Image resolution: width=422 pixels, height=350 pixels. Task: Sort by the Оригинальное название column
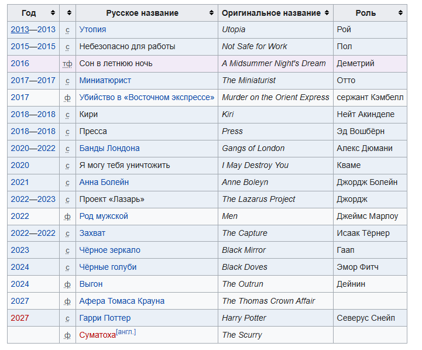point(326,13)
